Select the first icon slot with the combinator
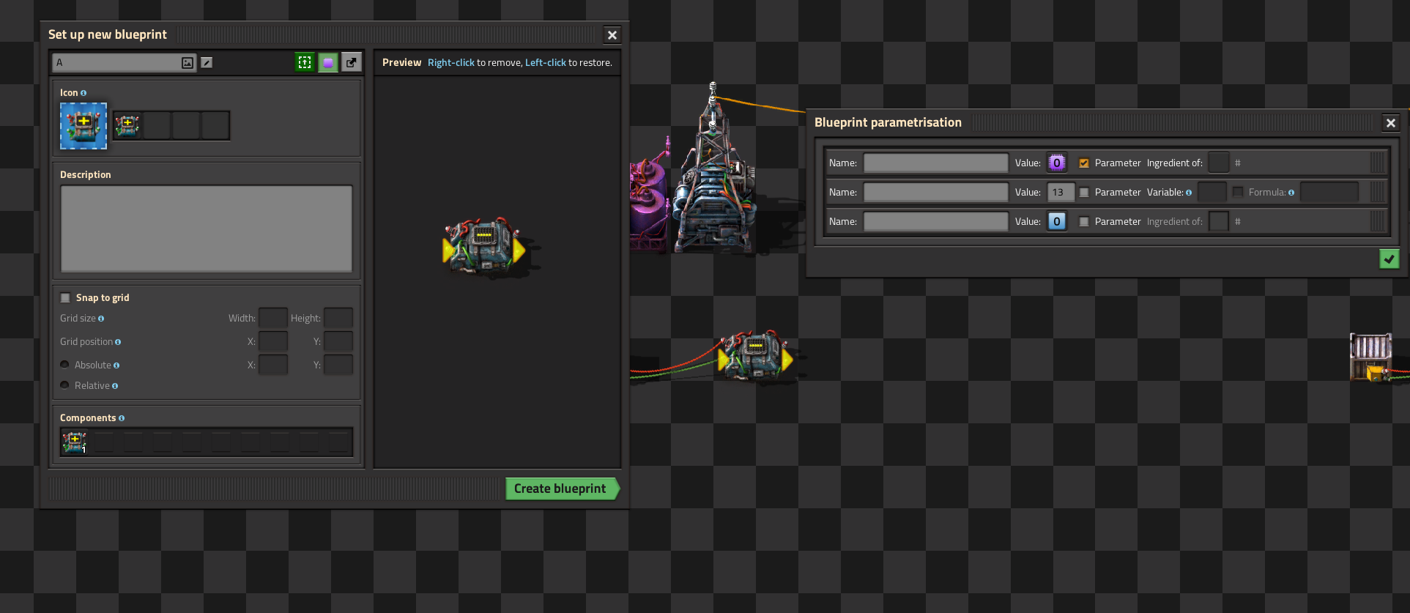1410x613 pixels. [127, 125]
